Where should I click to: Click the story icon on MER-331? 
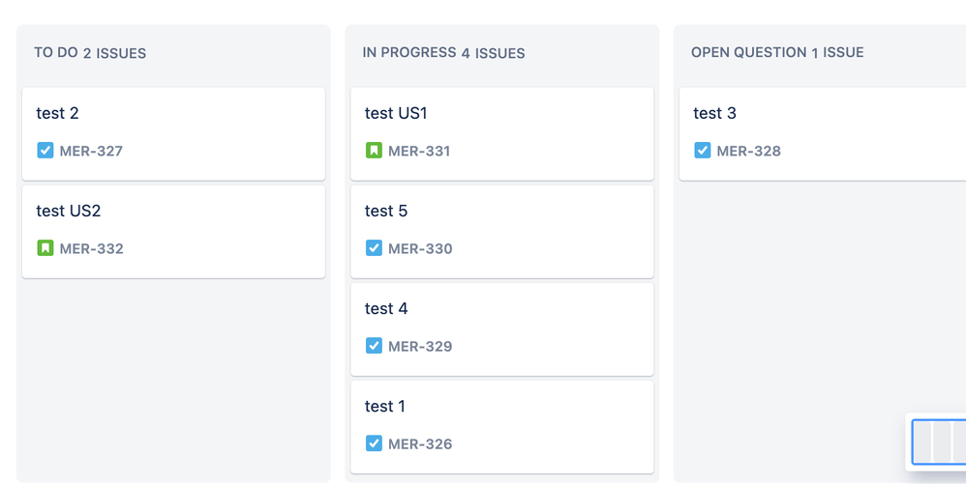374,151
